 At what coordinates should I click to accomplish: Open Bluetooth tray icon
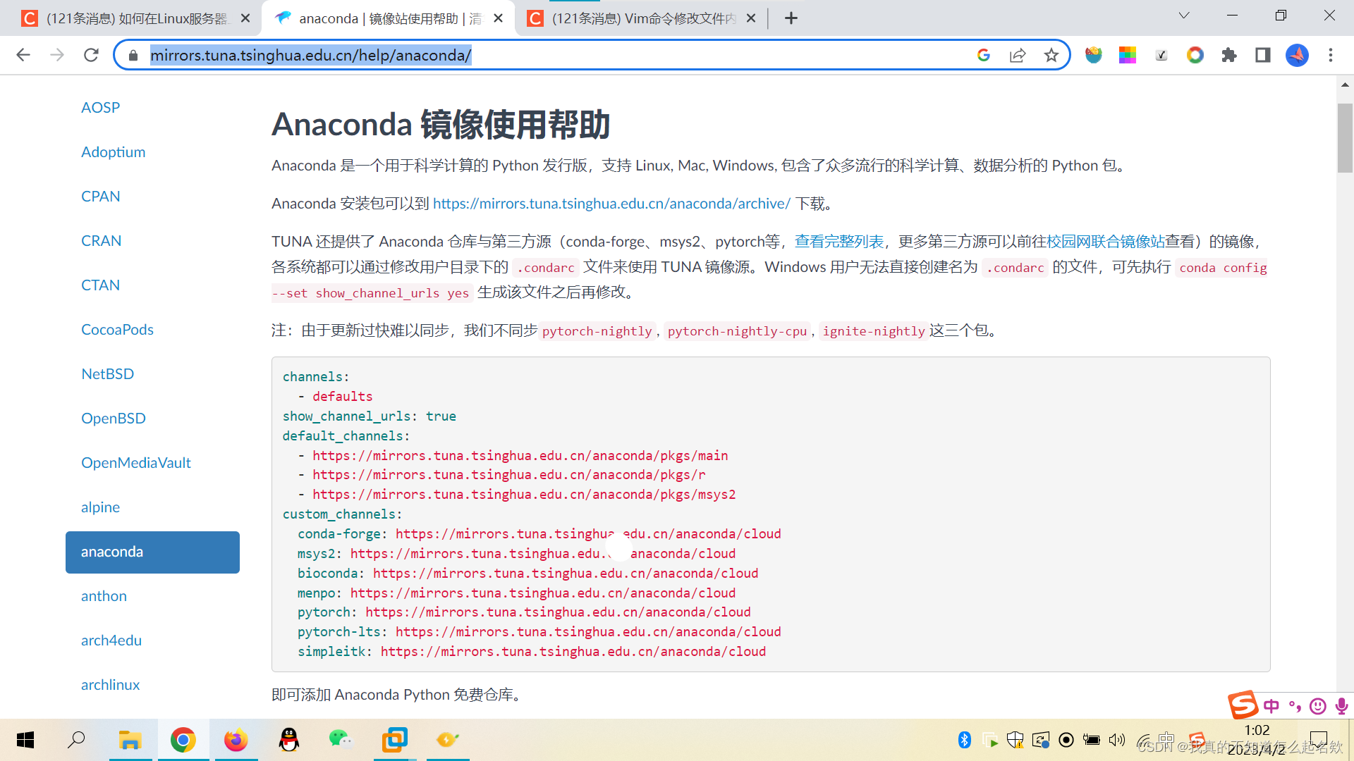click(x=965, y=740)
